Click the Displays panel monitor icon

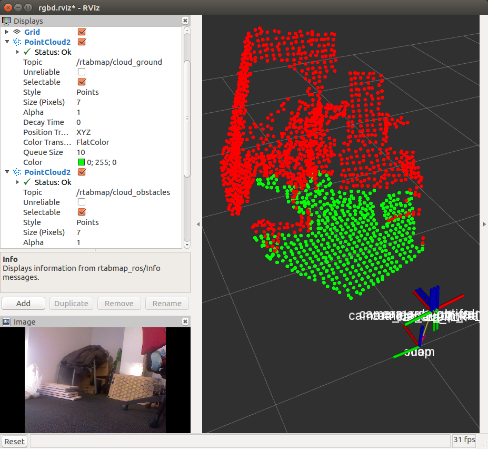tap(6, 21)
